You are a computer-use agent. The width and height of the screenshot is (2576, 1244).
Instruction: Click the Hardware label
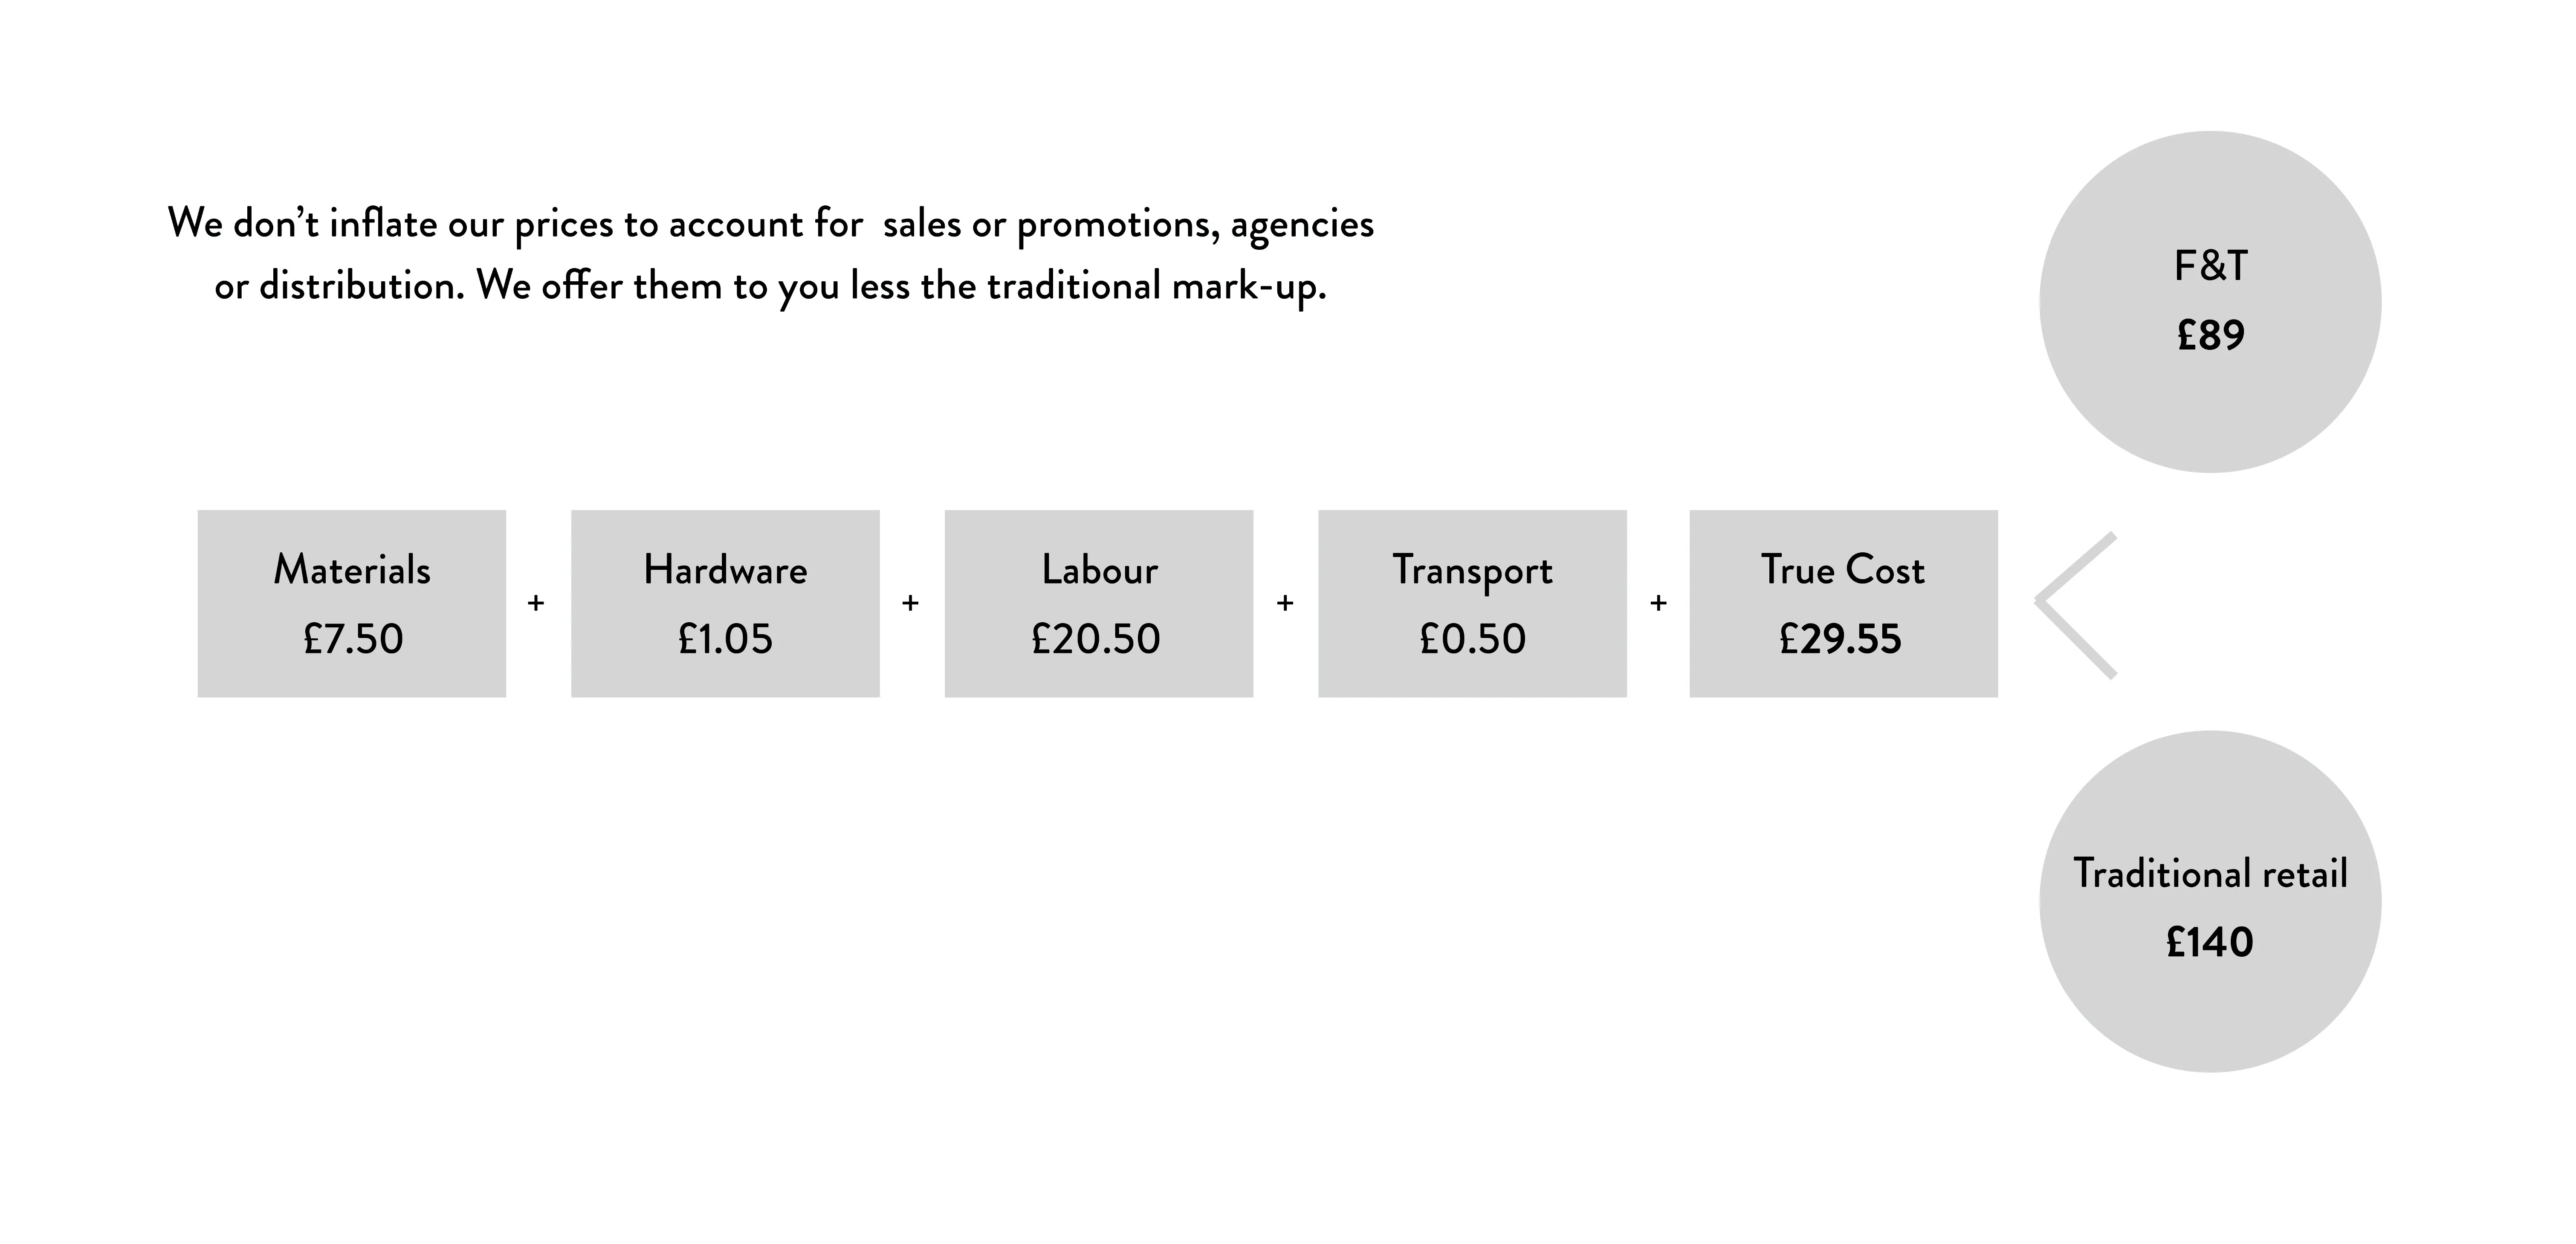[725, 569]
